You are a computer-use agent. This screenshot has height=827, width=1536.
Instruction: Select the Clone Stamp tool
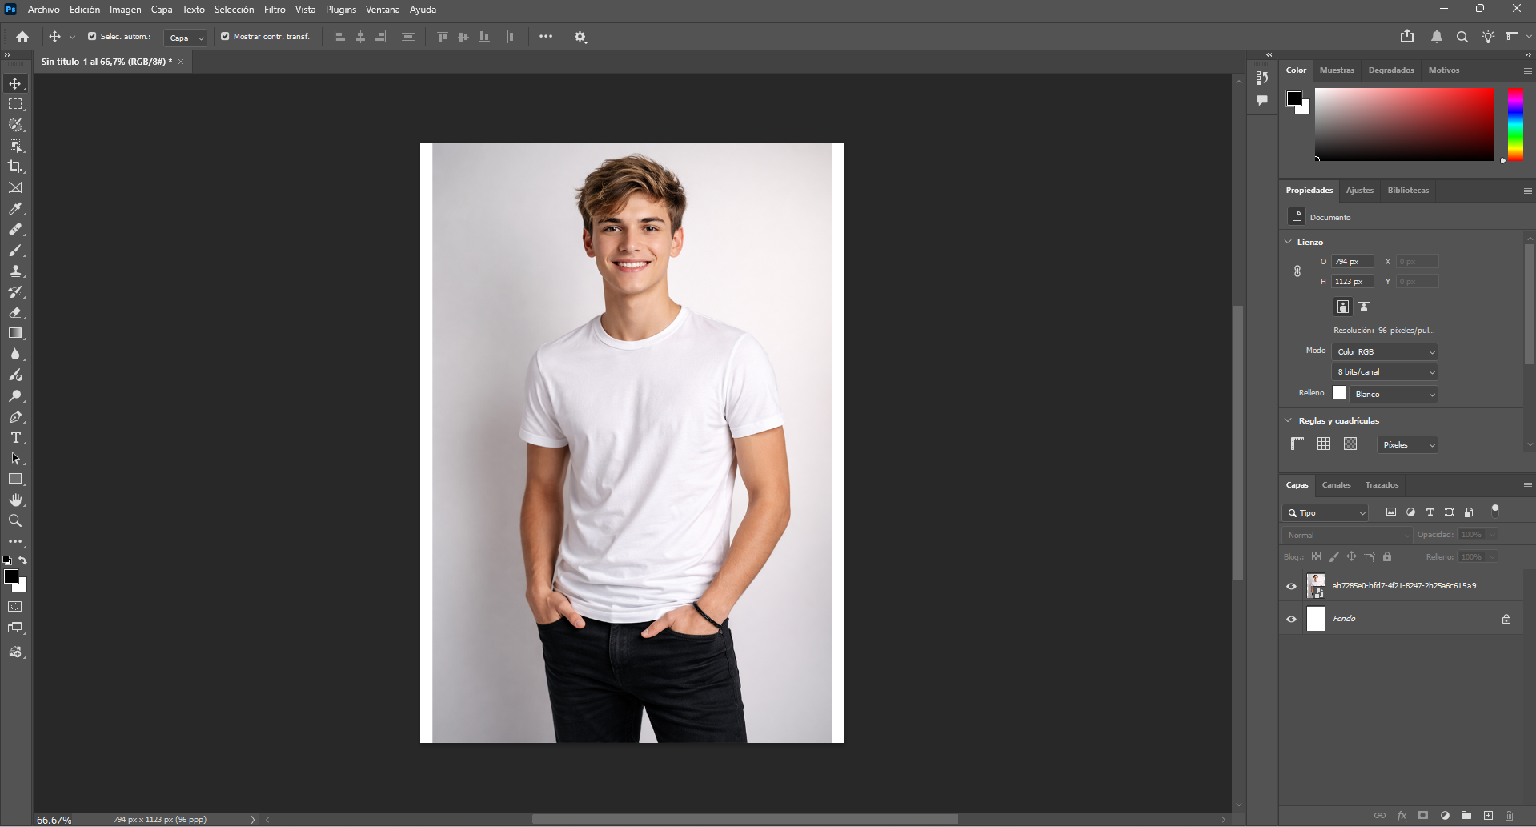coord(15,271)
